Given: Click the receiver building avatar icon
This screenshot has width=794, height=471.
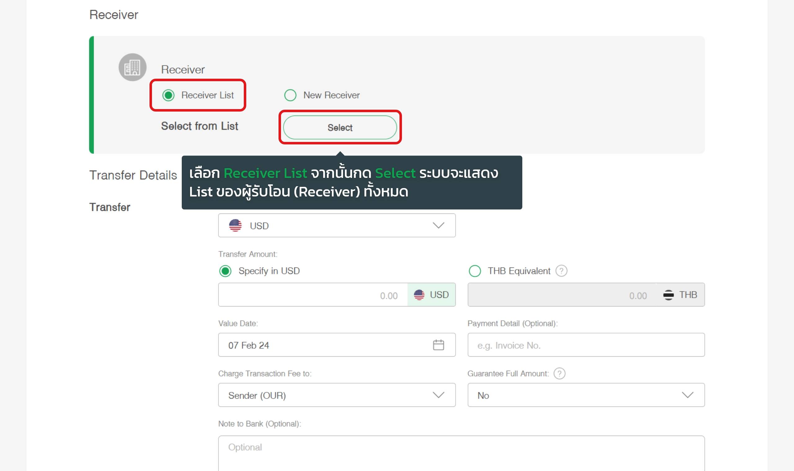Looking at the screenshot, I should click(x=132, y=67).
